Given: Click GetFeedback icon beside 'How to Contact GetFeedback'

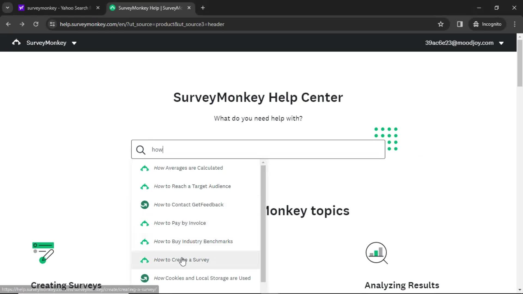Looking at the screenshot, I should point(145,205).
